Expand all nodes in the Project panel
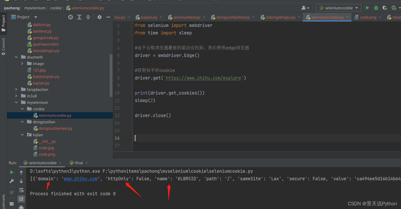401x209 pixels. pos(79,17)
